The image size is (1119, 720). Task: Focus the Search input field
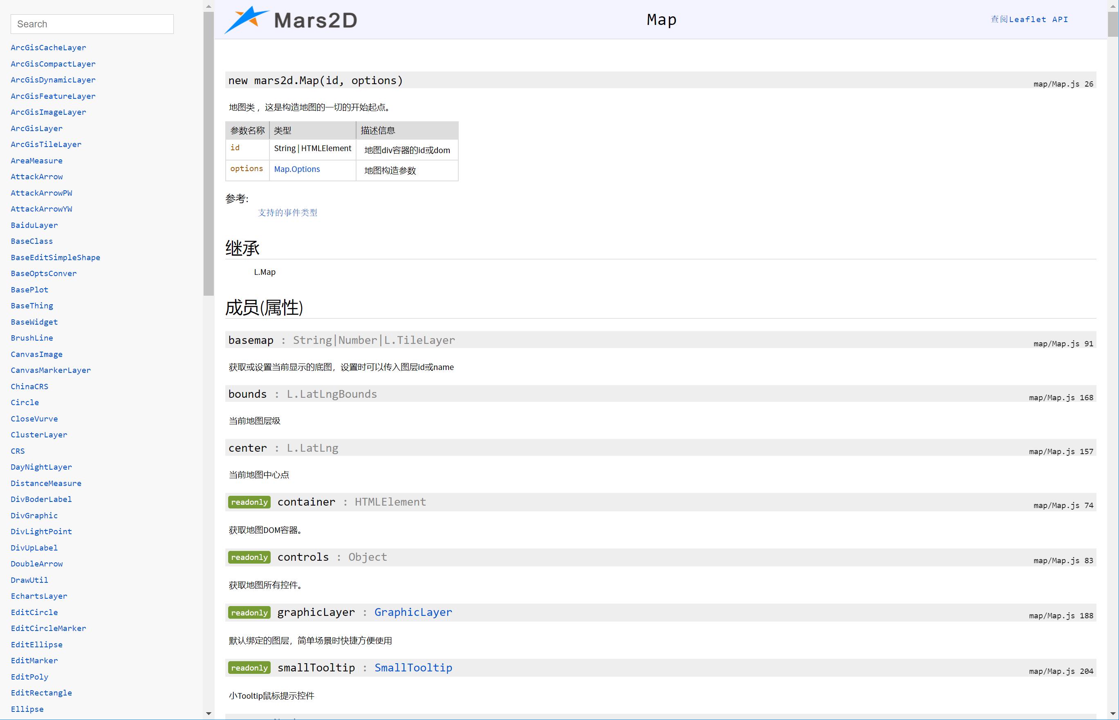coord(92,24)
